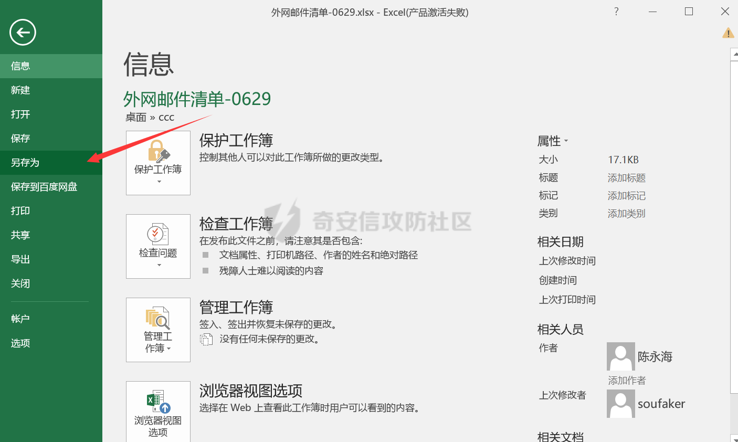Viewport: 738px width, 442px height.
Task: Click the 没有任何未保存的更改 text
Action: 270,339
